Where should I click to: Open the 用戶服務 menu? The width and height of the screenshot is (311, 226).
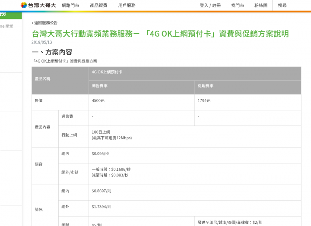tap(127, 5)
